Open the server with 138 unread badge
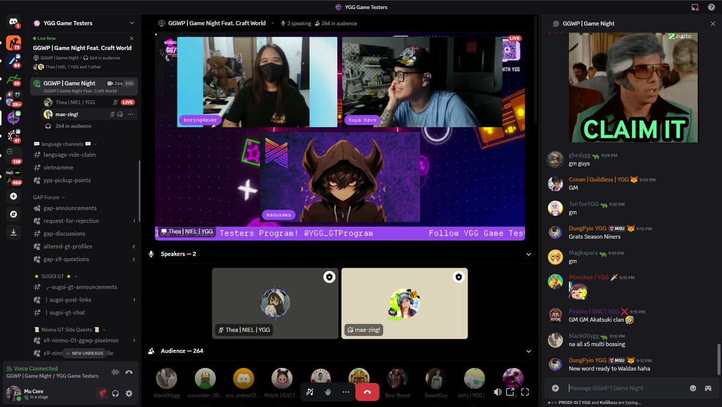This screenshot has height=407, width=722. pyautogui.click(x=13, y=155)
